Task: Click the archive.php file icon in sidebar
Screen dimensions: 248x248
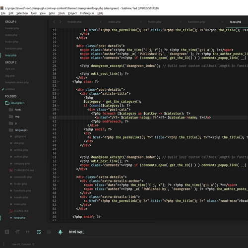Action: point(11,150)
